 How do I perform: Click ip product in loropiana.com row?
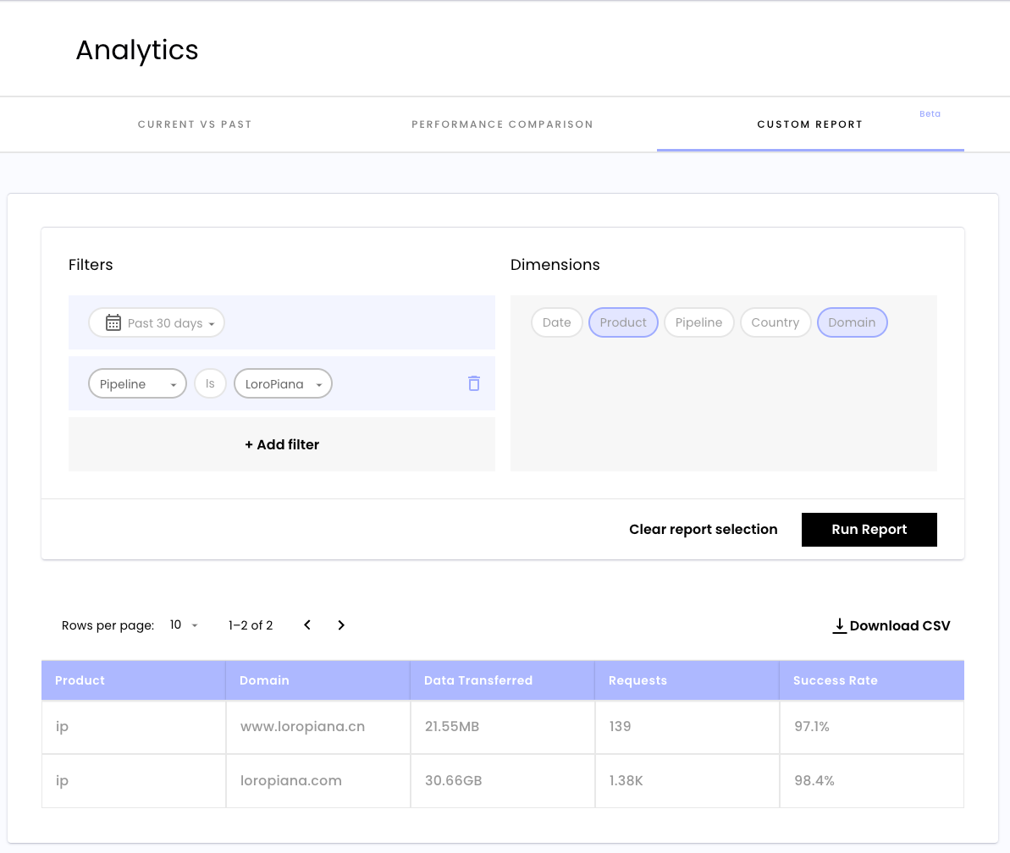click(62, 781)
